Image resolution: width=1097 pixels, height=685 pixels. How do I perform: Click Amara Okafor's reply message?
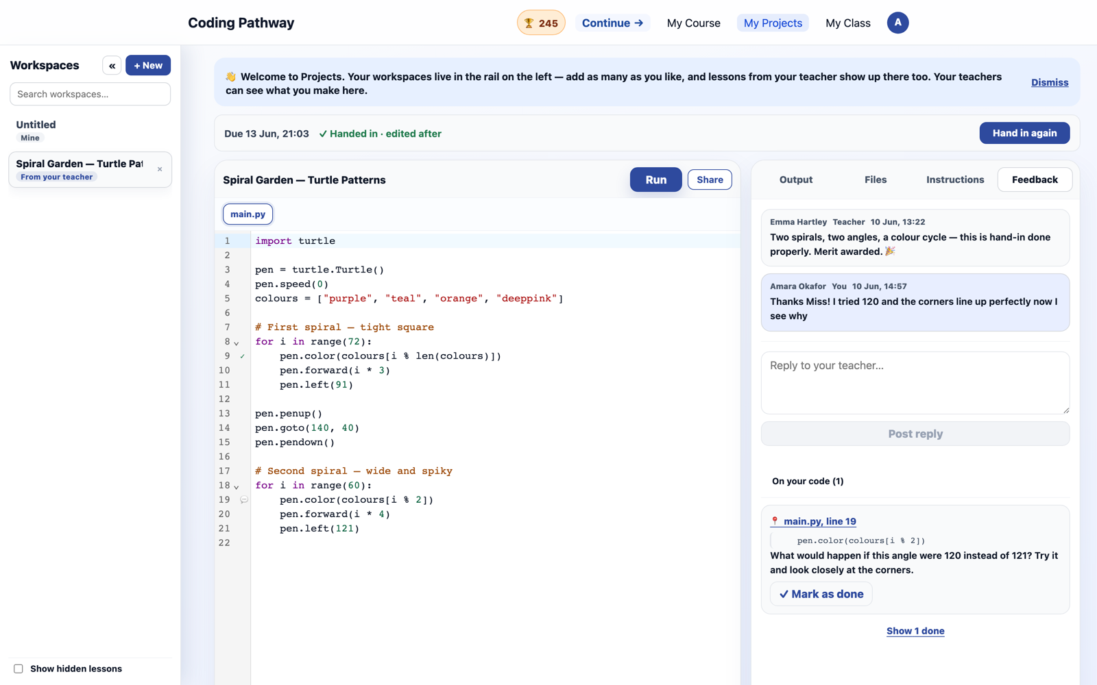click(x=915, y=302)
